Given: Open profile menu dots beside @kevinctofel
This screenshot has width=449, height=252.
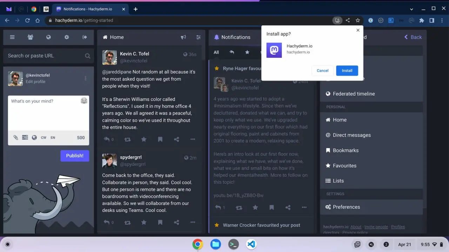Looking at the screenshot, I should point(85,78).
